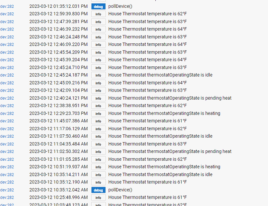Open dev:282 link at 11:07:50.460 AM idle entry

(x=7, y=136)
